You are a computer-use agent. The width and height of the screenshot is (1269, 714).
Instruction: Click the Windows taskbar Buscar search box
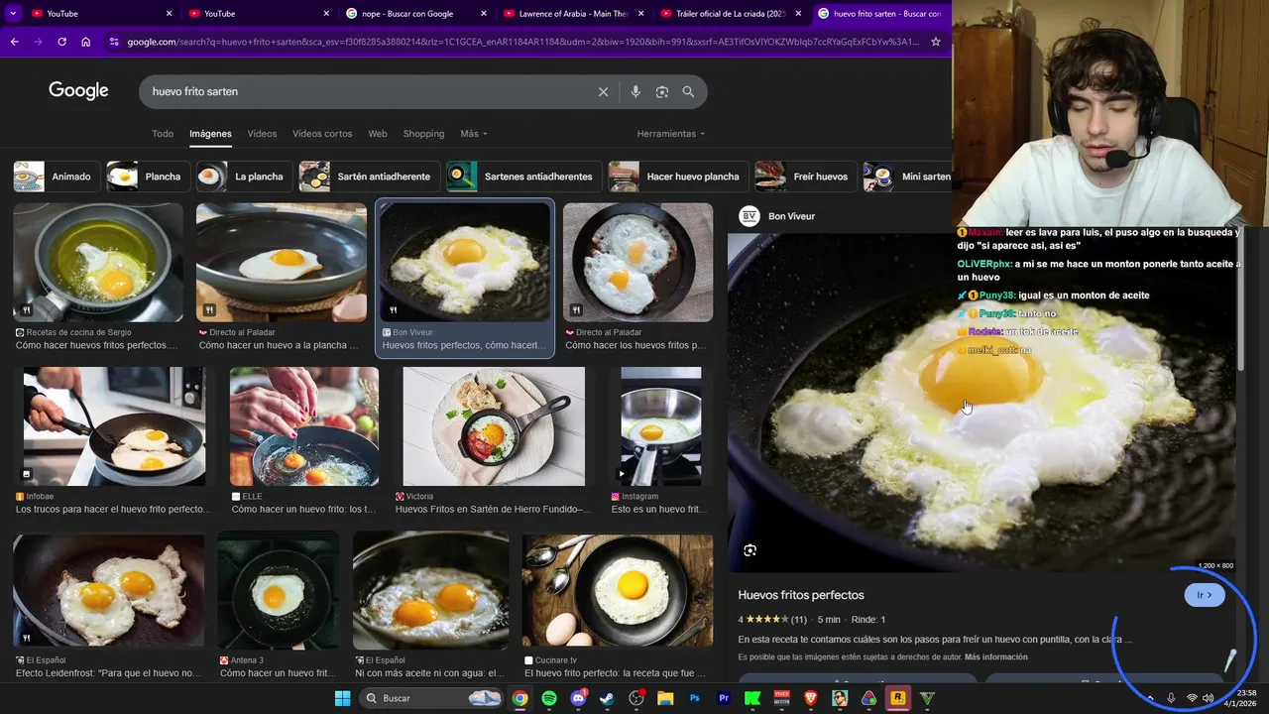pyautogui.click(x=431, y=698)
